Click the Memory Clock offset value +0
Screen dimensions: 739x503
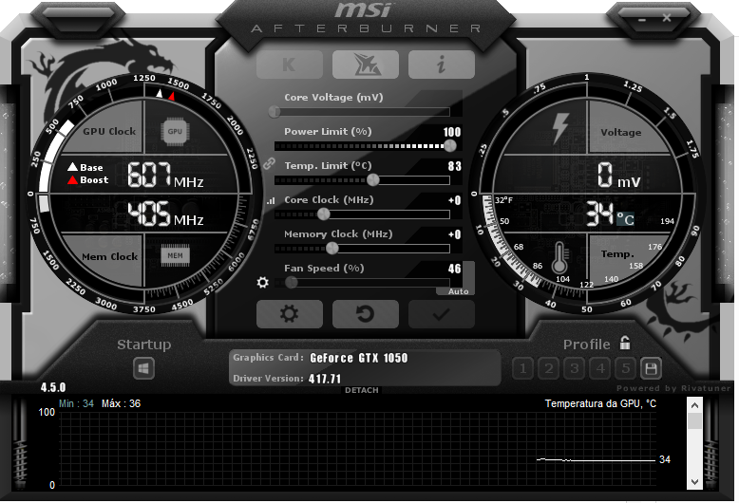pyautogui.click(x=455, y=234)
